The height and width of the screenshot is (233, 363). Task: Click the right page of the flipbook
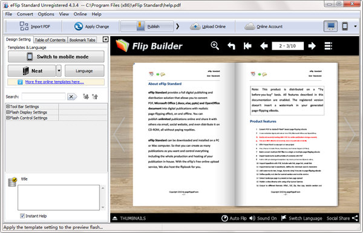point(286,135)
